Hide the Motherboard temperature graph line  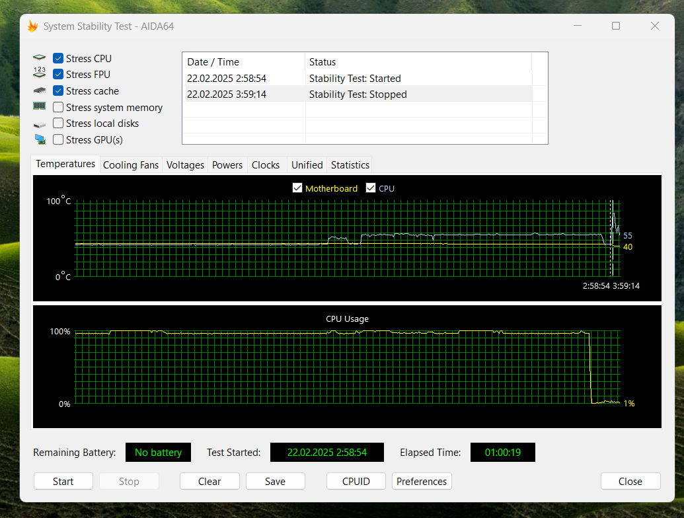[x=297, y=188]
